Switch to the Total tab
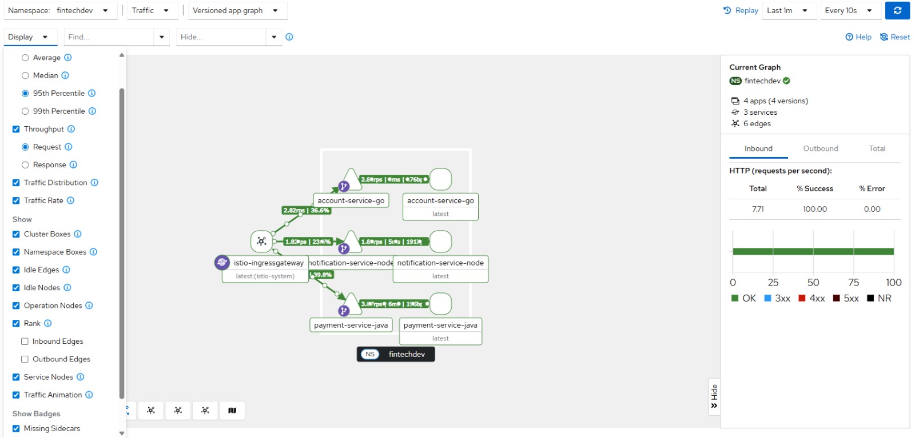915x438 pixels. pyautogui.click(x=877, y=148)
